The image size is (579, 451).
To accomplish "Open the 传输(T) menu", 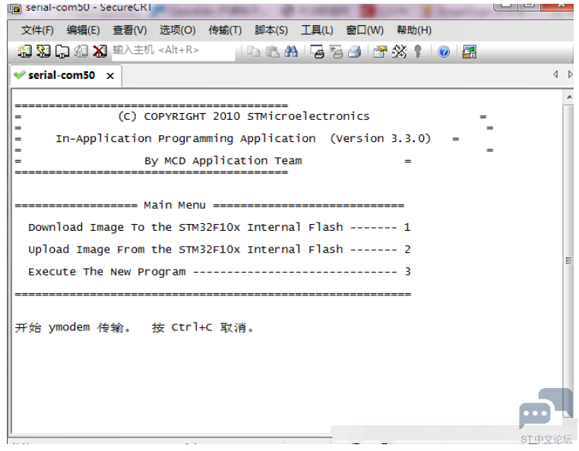I will (x=225, y=30).
